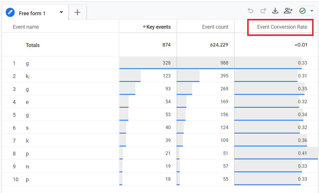Click the green checkmark status icon
319x193 pixels.
tap(303, 11)
